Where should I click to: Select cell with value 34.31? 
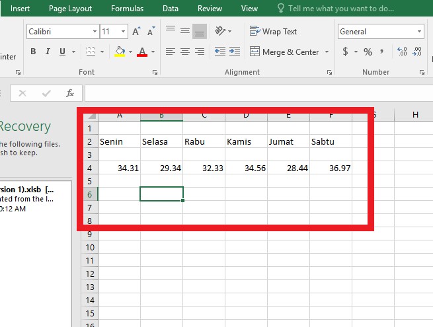[119, 168]
